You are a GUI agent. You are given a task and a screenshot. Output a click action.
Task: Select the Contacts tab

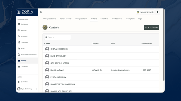94,19
